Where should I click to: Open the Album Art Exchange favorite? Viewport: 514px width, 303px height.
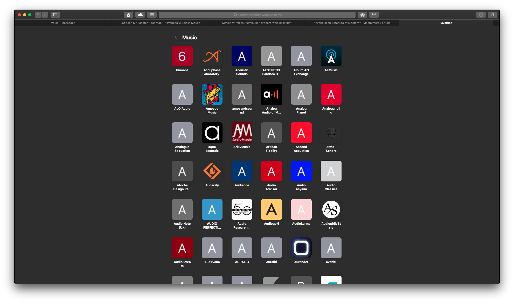pos(301,56)
